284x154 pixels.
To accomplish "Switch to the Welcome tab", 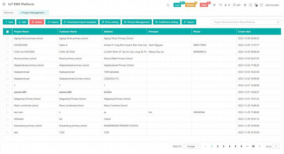I will click(8, 13).
